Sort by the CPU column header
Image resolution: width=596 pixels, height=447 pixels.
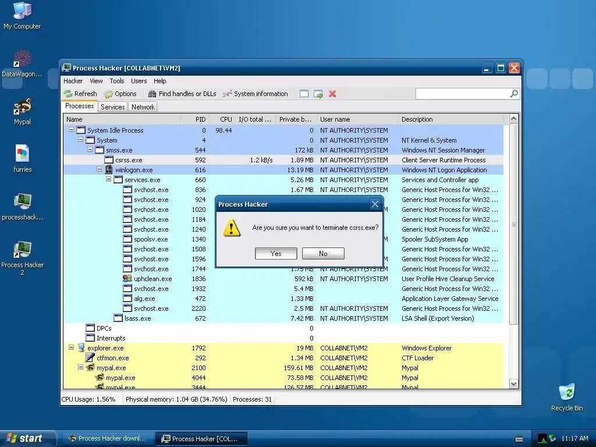click(x=222, y=119)
